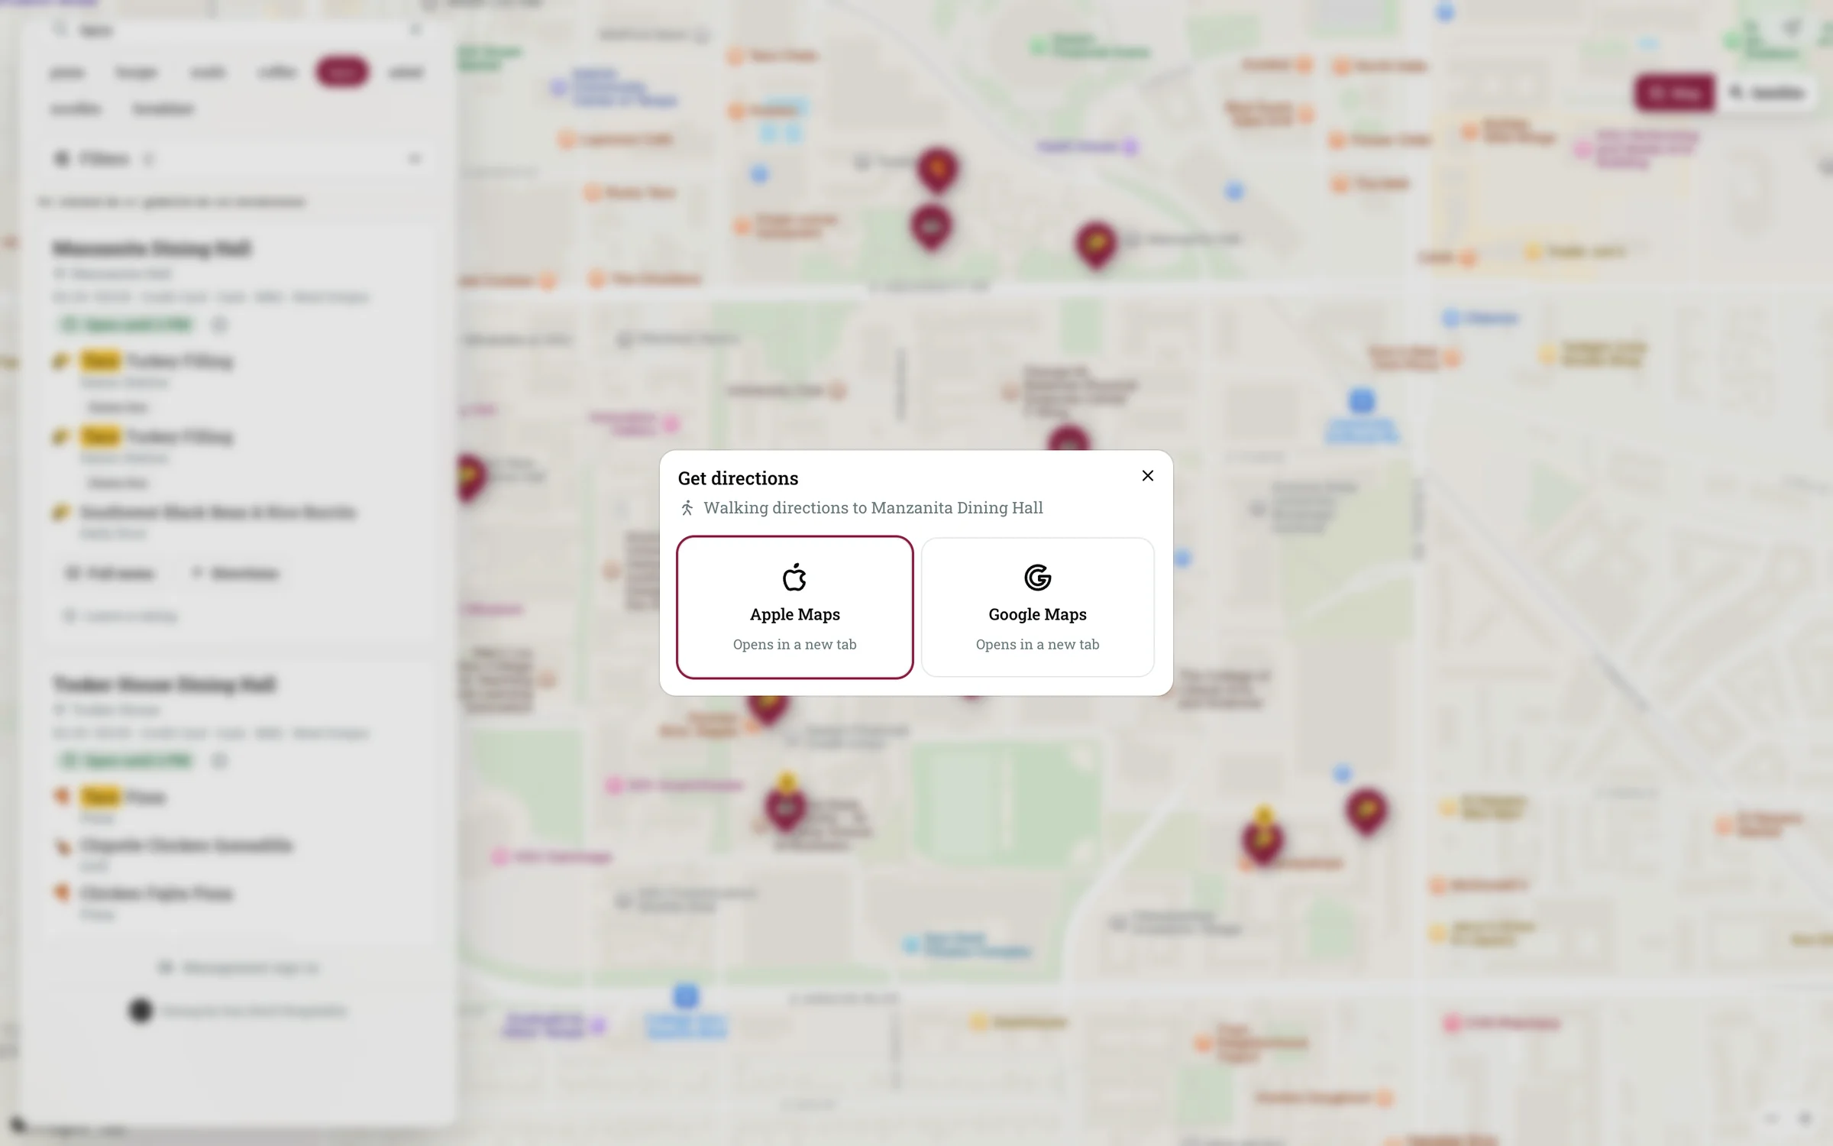The height and width of the screenshot is (1146, 1833).
Task: Click the Google logo icon
Action: [x=1037, y=578]
